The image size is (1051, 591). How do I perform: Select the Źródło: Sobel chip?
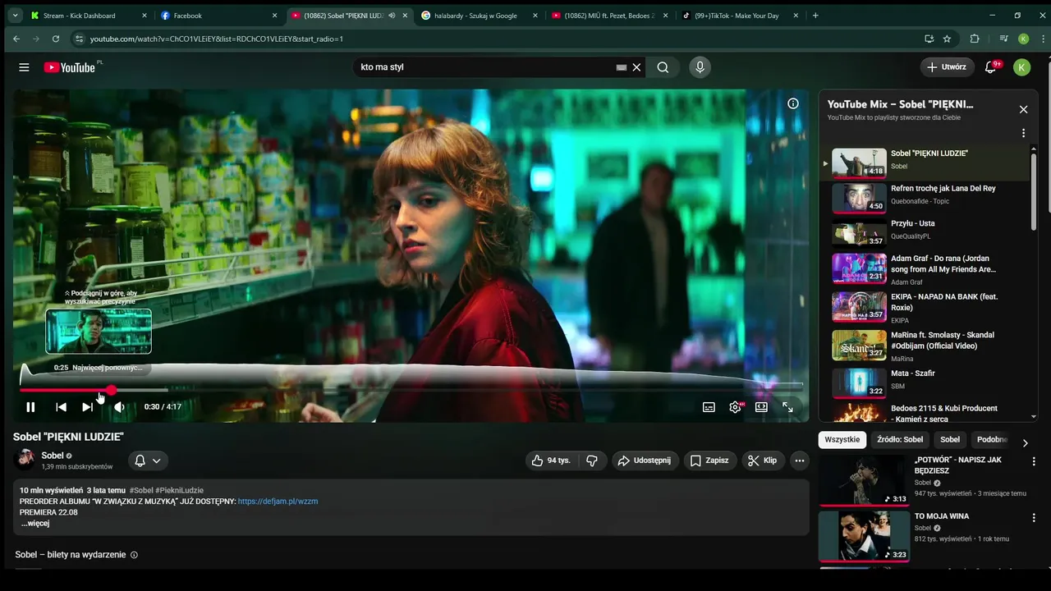900,440
